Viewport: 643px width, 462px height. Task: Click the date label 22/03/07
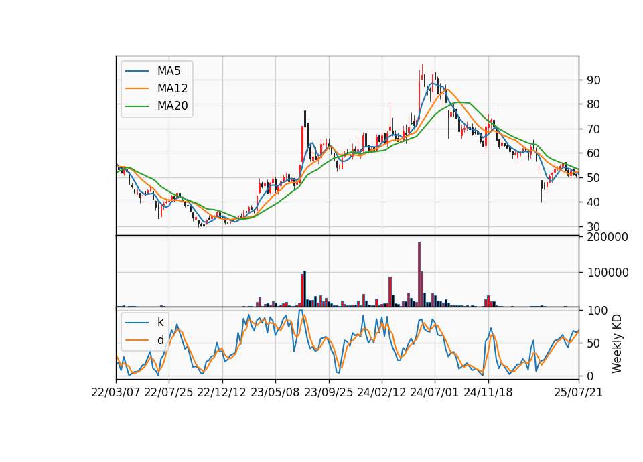click(116, 392)
